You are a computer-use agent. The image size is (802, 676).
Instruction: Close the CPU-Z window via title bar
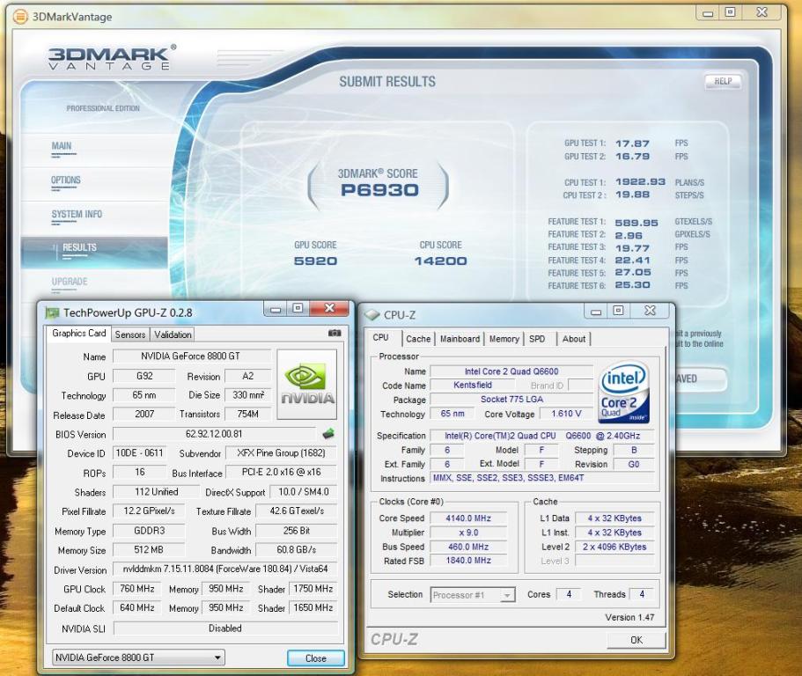650,312
